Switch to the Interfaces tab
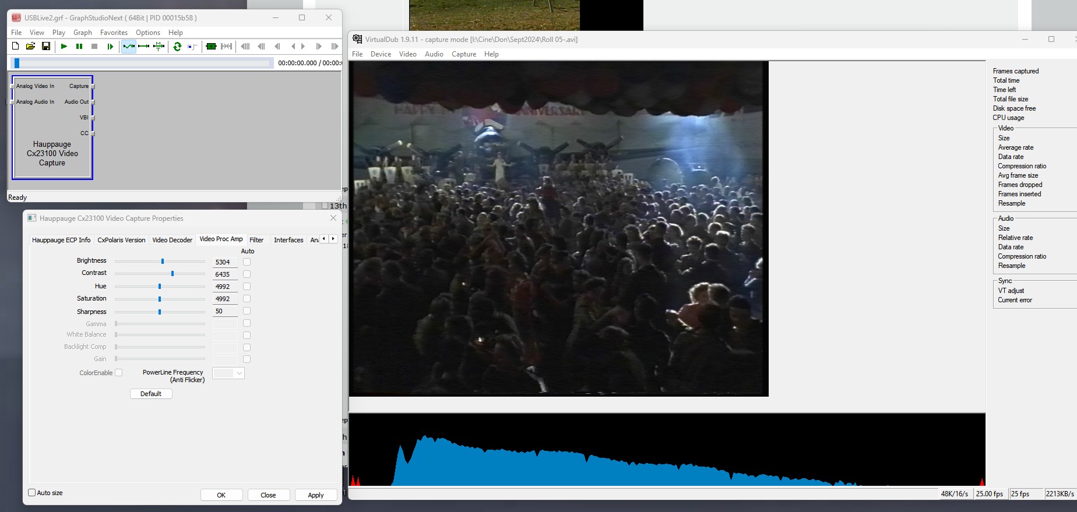Image resolution: width=1077 pixels, height=512 pixels. click(288, 240)
